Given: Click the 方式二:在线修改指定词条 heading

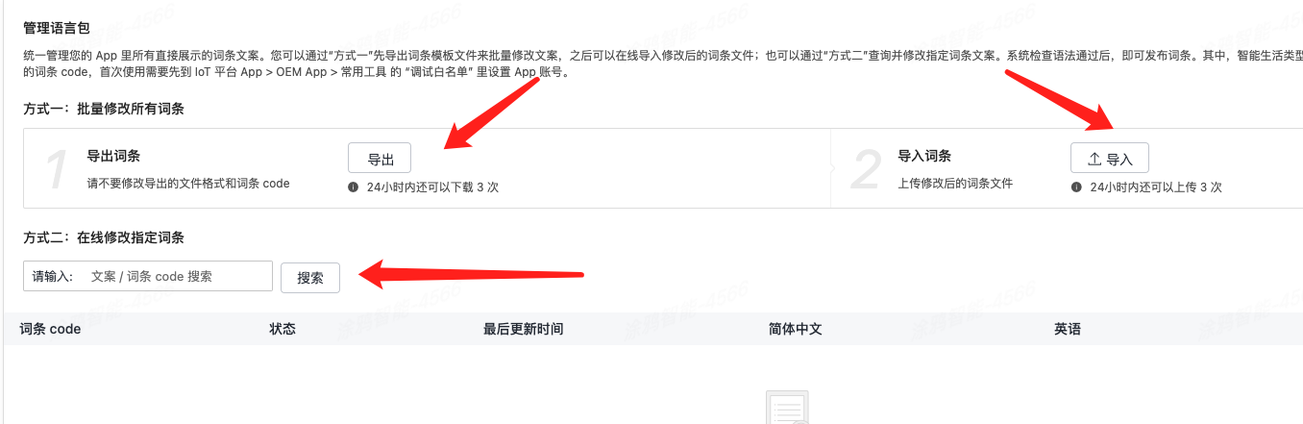Looking at the screenshot, I should pos(104,237).
